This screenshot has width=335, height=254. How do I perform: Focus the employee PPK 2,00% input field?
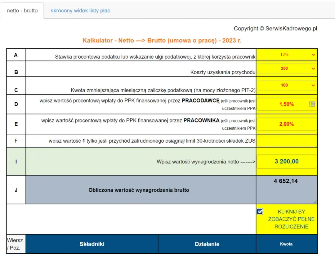click(x=286, y=124)
